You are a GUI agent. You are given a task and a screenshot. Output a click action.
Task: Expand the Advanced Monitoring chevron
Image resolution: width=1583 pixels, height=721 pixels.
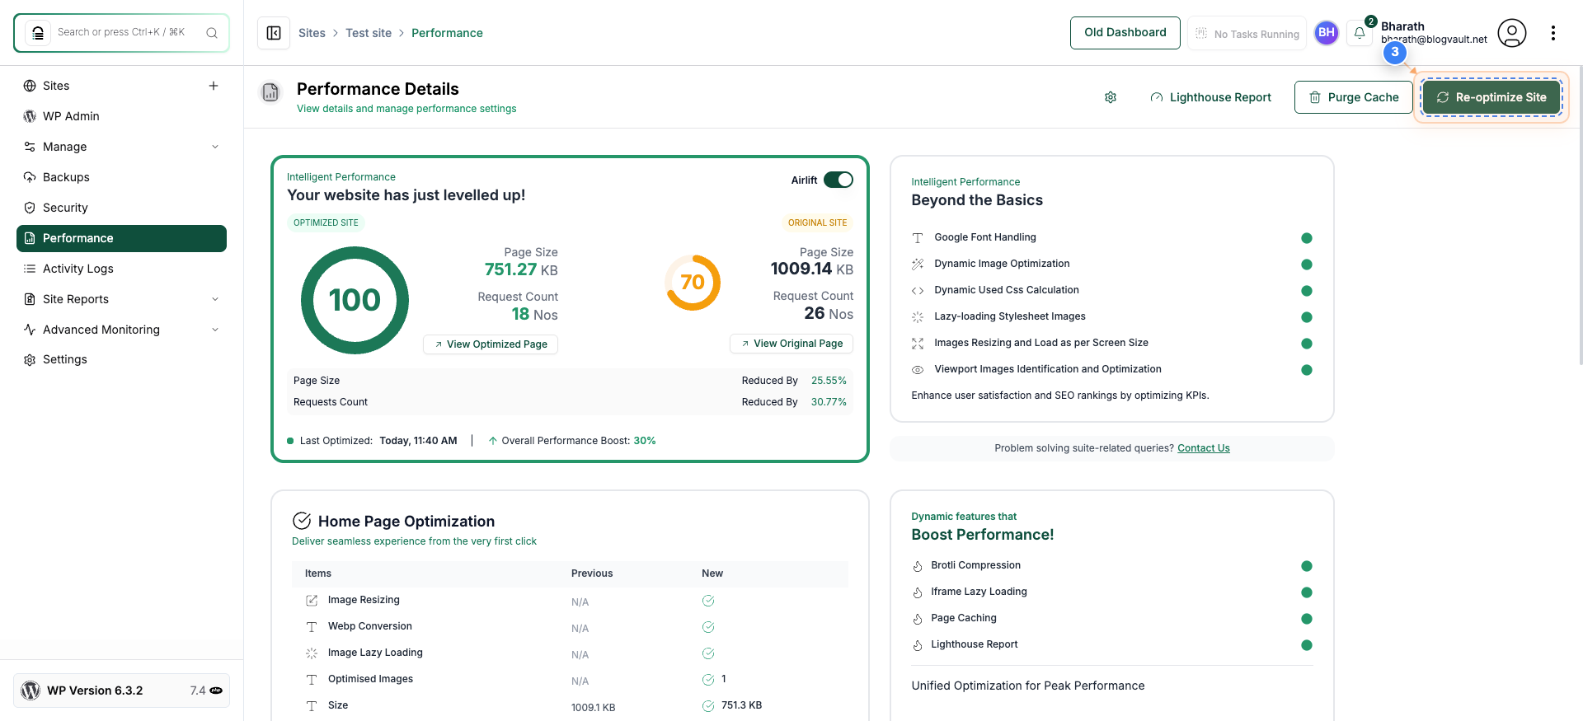pyautogui.click(x=215, y=330)
